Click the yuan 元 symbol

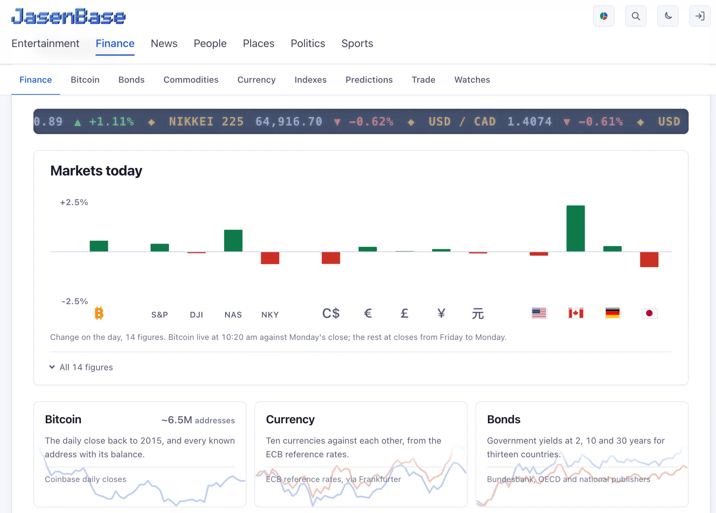coord(478,314)
